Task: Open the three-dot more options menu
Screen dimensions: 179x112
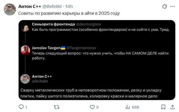Action: [173, 6]
